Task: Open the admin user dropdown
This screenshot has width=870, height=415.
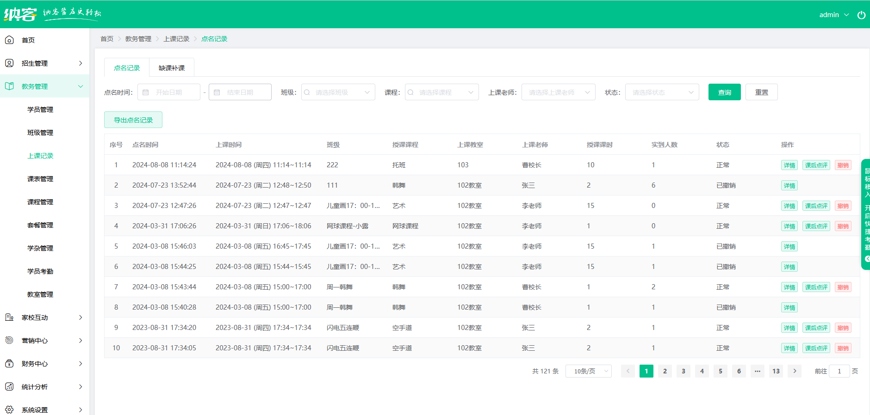Action: (834, 15)
